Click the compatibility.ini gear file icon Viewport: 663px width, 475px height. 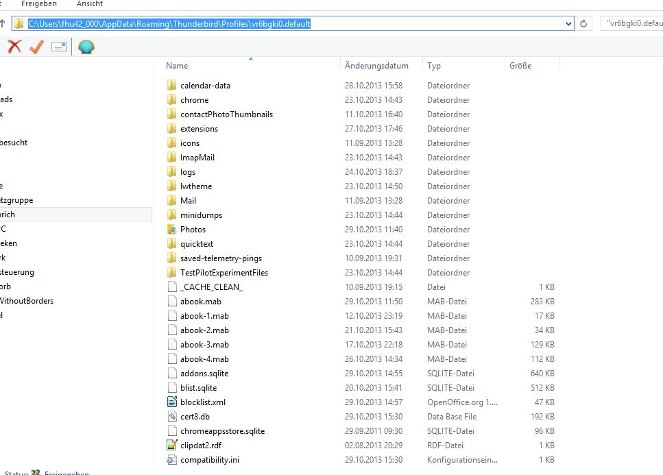point(171,459)
